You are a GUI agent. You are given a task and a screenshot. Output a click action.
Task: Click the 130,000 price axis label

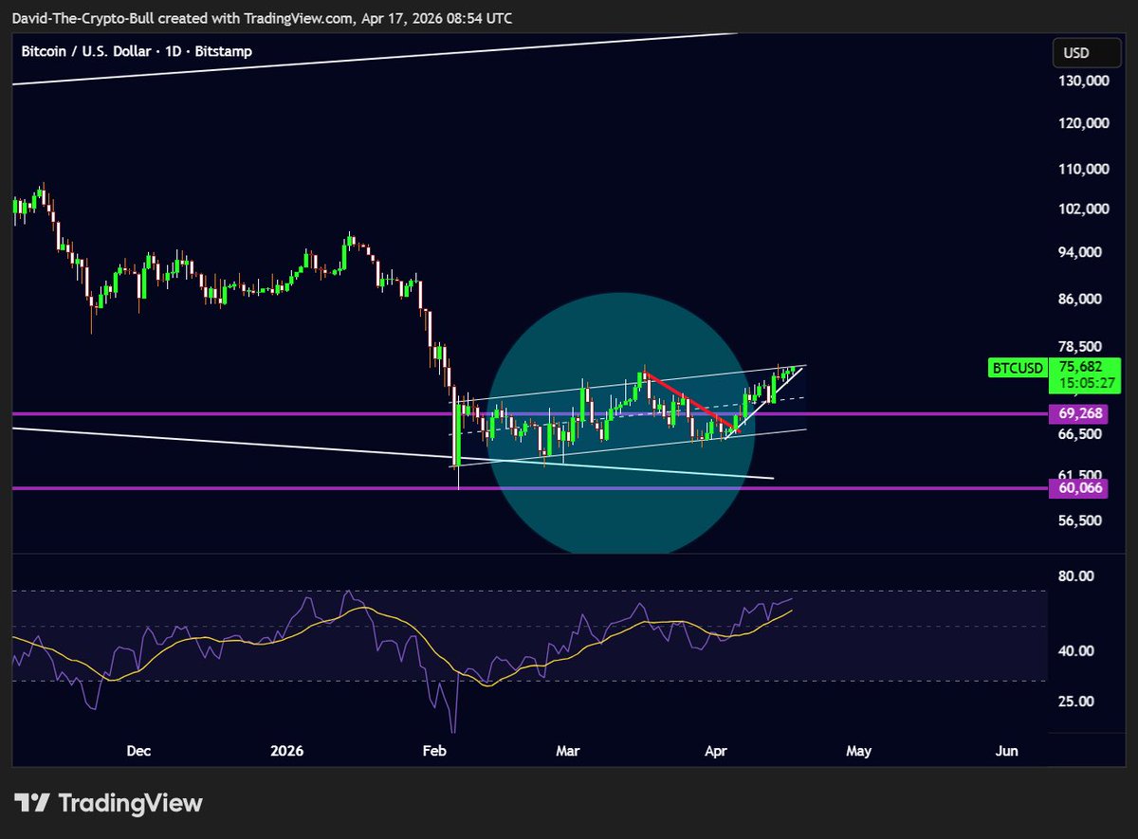(1084, 82)
